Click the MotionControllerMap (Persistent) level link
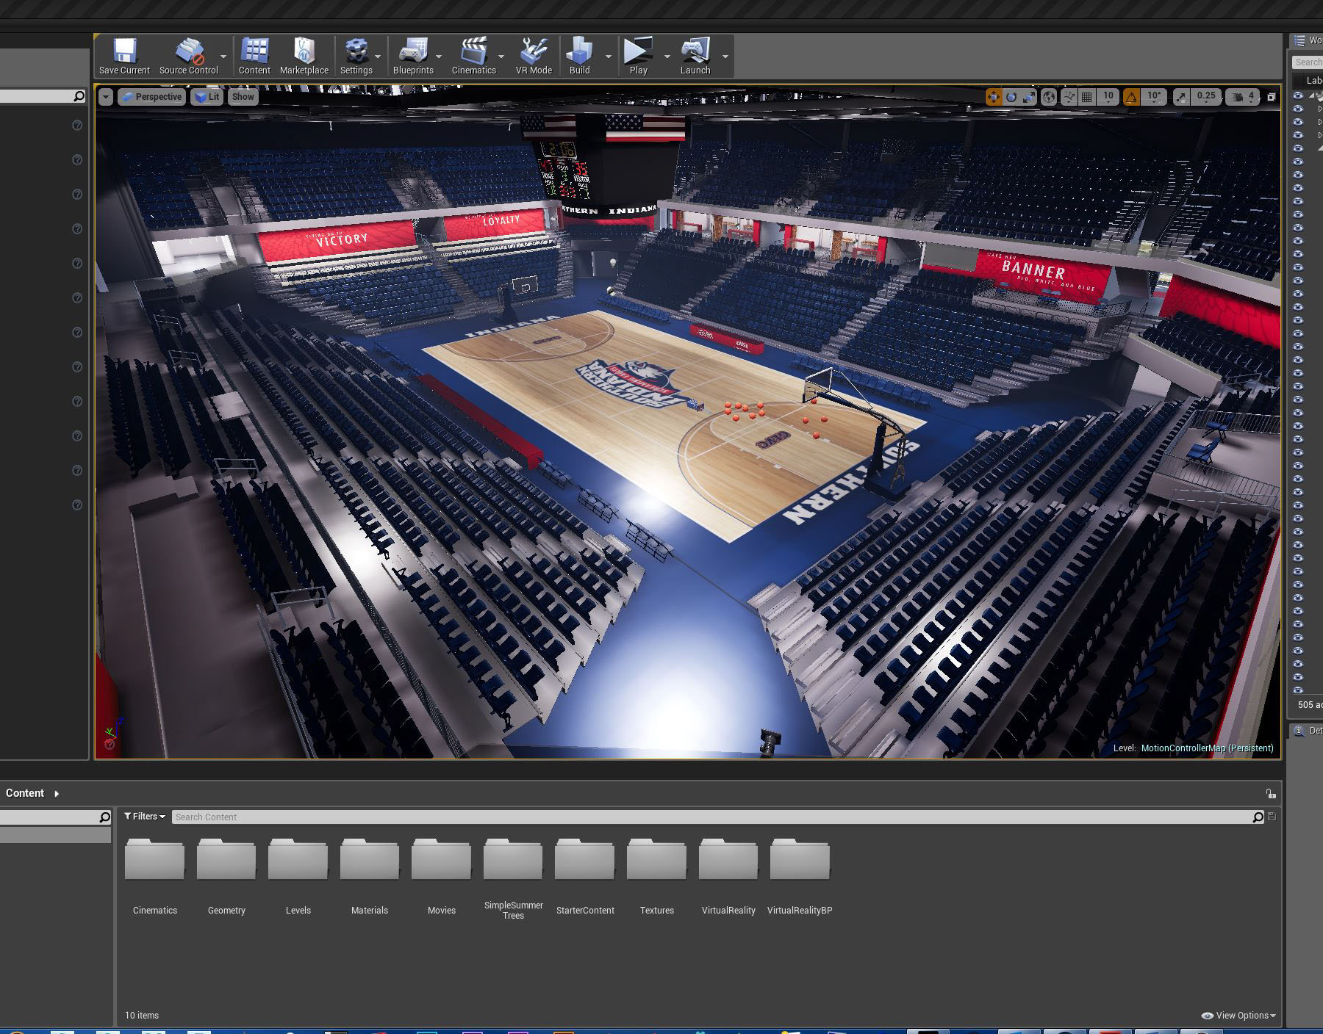This screenshot has height=1034, width=1323. [1207, 748]
